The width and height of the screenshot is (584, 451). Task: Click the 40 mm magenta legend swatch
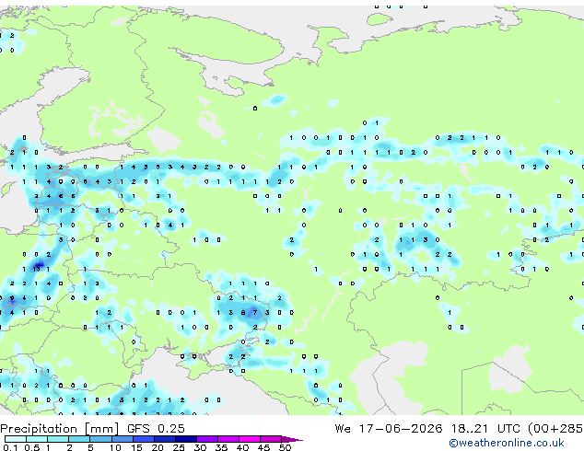[250, 439]
